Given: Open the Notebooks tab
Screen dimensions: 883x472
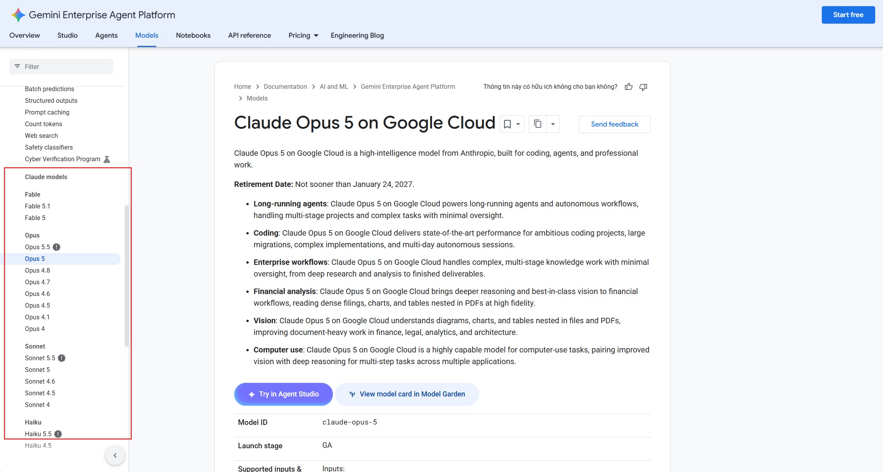Looking at the screenshot, I should [193, 35].
